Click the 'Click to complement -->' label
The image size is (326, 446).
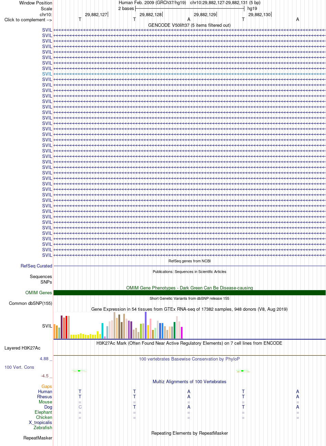coord(28,20)
